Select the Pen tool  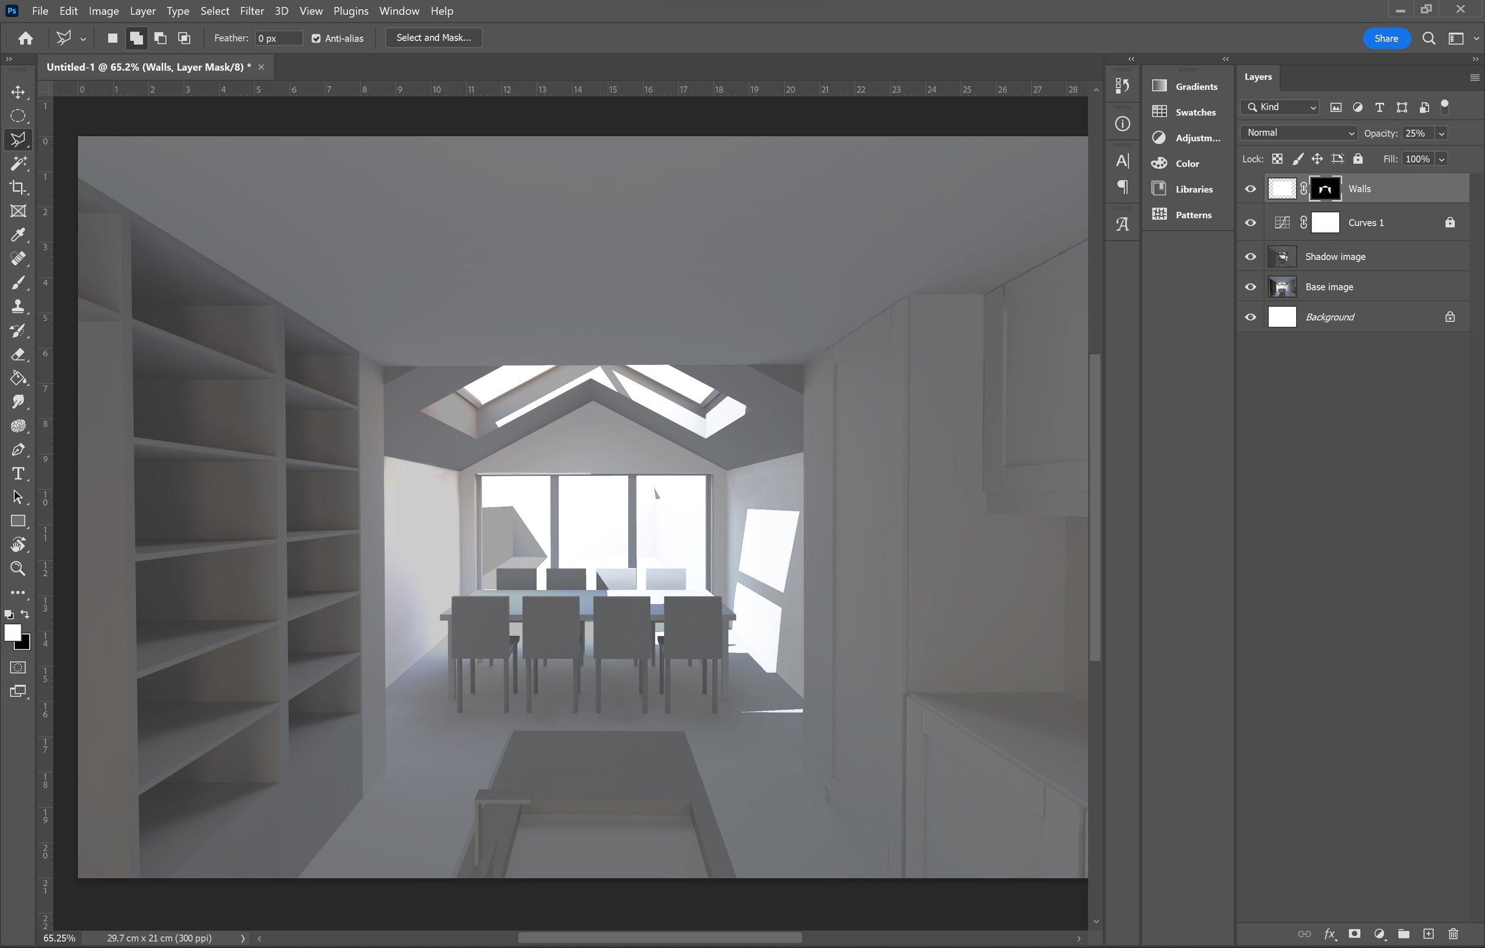18,450
